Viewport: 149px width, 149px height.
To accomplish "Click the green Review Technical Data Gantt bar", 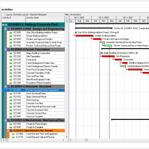I will [108, 46].
